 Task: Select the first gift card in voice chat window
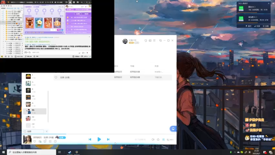[x=30, y=23]
